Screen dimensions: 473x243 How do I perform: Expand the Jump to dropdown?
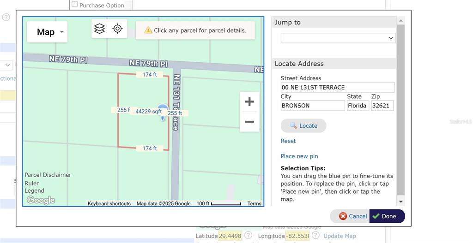(338, 38)
